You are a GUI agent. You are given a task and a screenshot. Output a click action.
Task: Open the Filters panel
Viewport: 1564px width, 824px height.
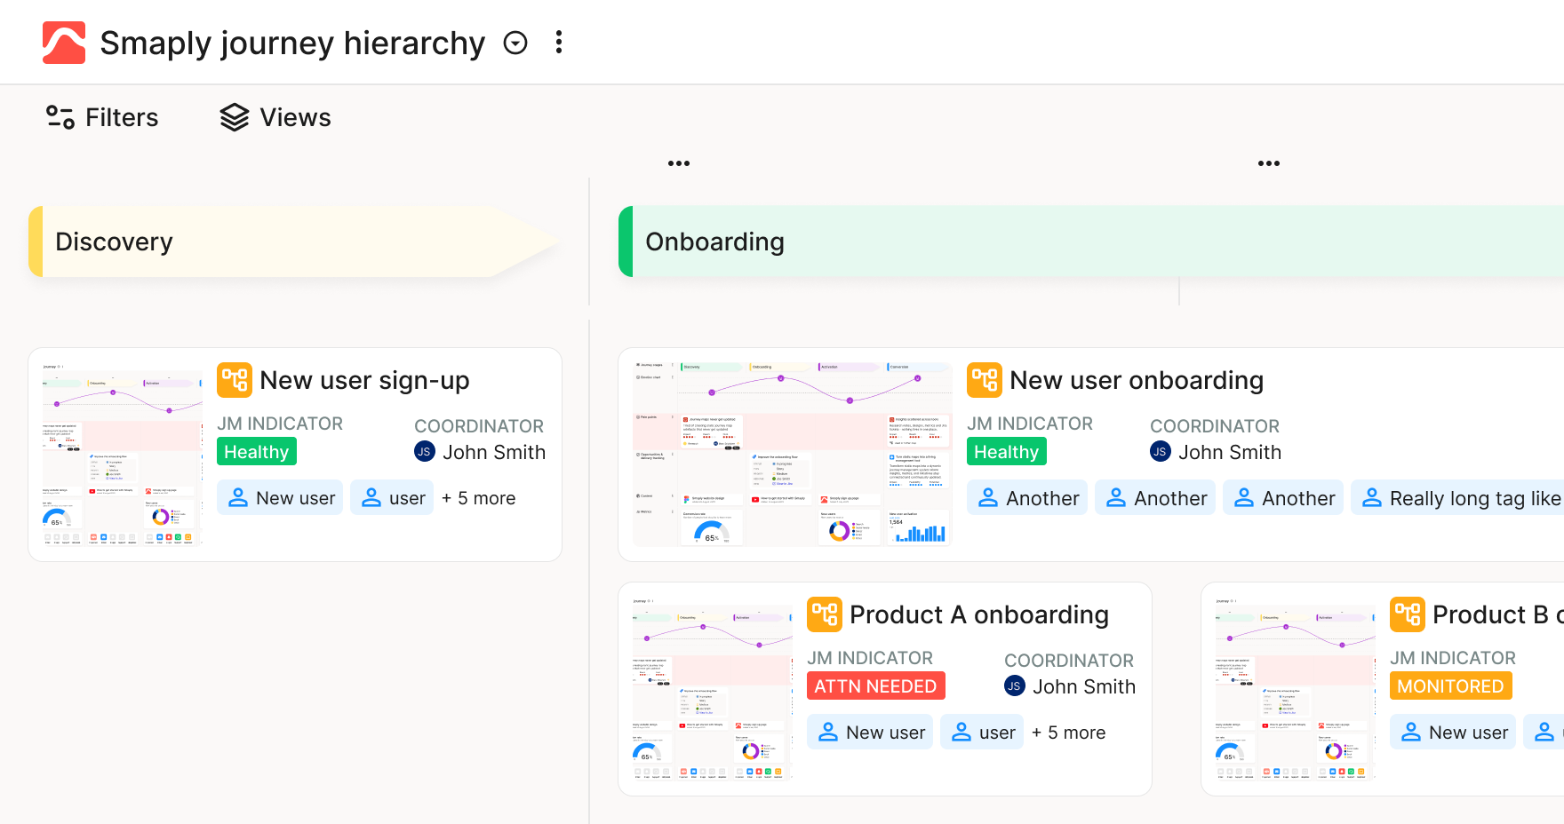[x=102, y=117]
